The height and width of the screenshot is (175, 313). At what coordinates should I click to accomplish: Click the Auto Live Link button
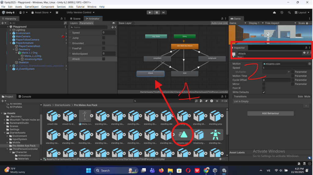pyautogui.click(x=219, y=23)
